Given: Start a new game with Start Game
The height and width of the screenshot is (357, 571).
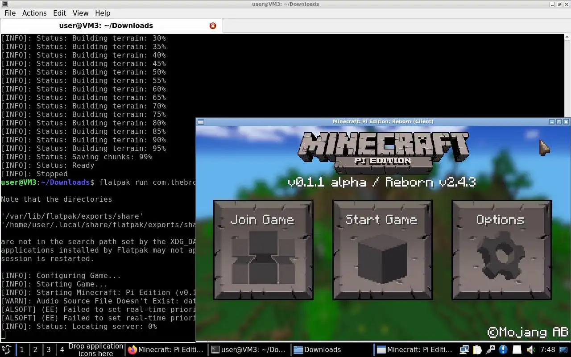Looking at the screenshot, I should coord(382,250).
